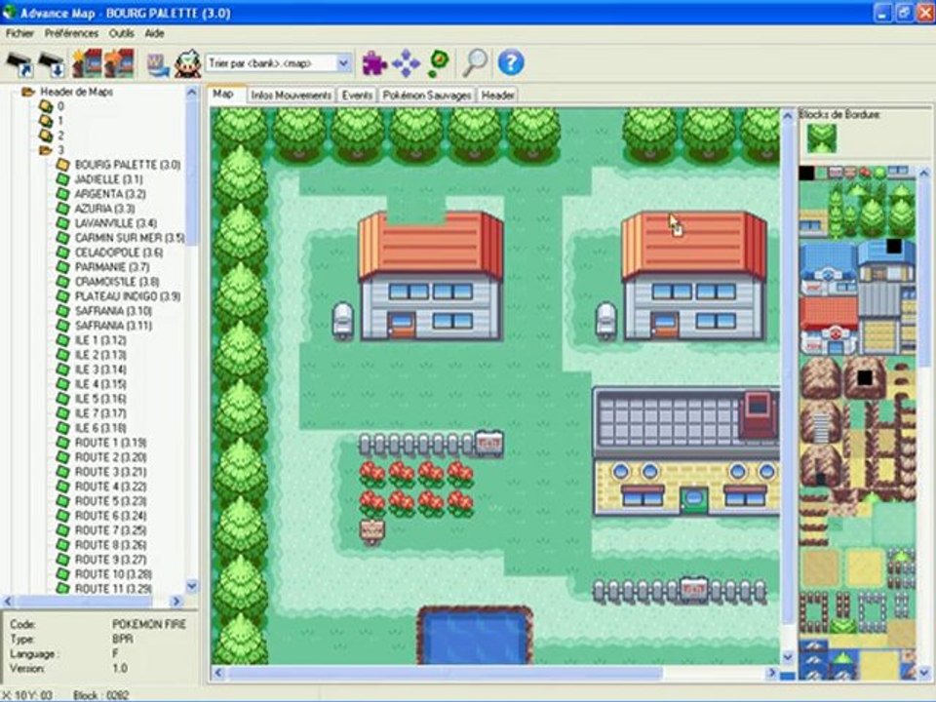Select LAVANVILLE (3.4) map

tap(115, 223)
